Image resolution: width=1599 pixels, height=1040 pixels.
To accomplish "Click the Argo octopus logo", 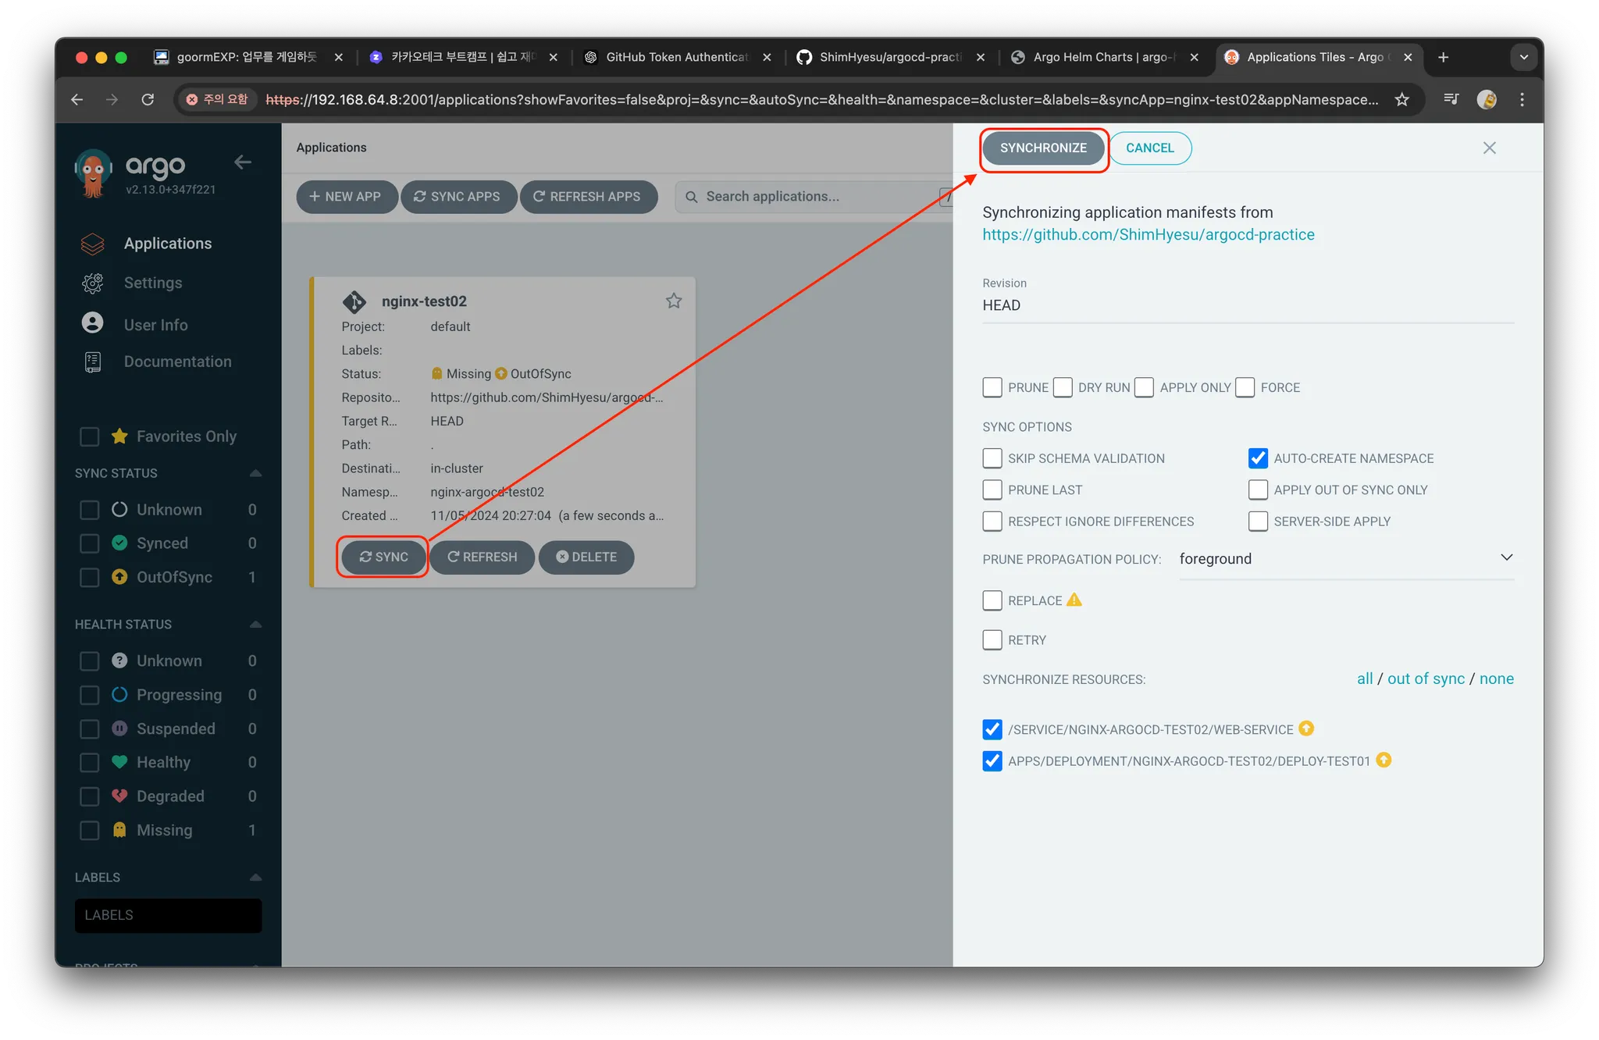I will click(x=94, y=172).
